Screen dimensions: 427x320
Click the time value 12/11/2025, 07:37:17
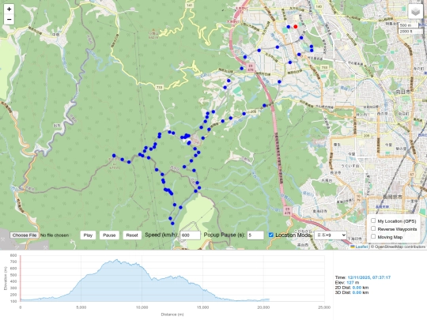369,277
